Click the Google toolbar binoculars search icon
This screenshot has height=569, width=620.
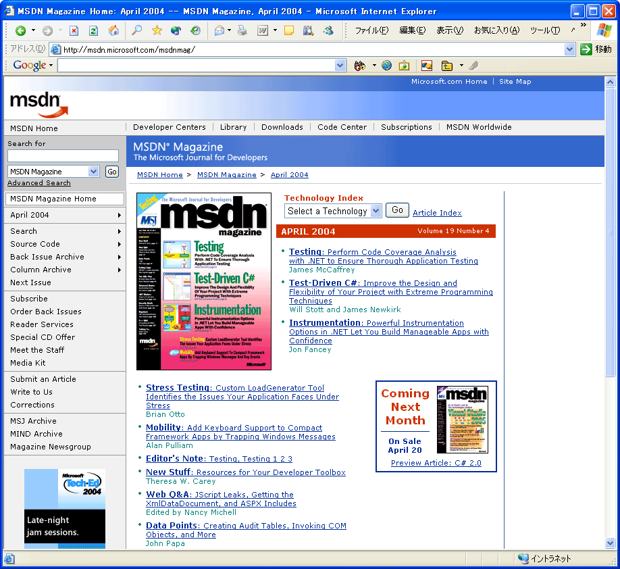point(360,66)
